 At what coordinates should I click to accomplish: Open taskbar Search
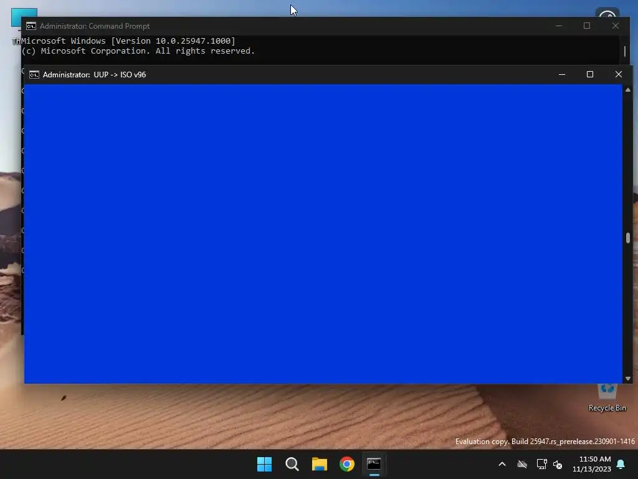point(292,464)
